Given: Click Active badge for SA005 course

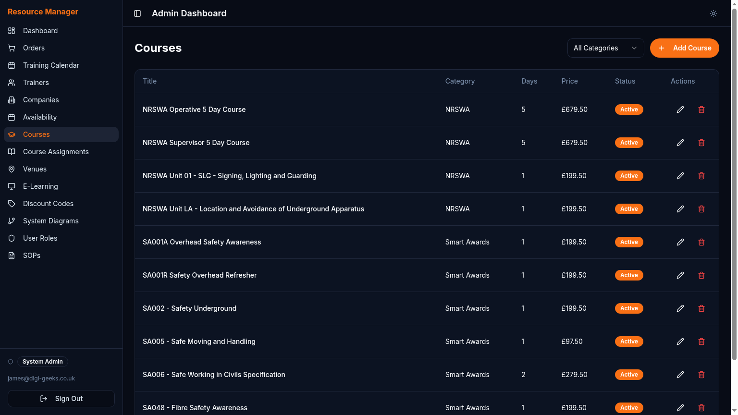Looking at the screenshot, I should (629, 342).
